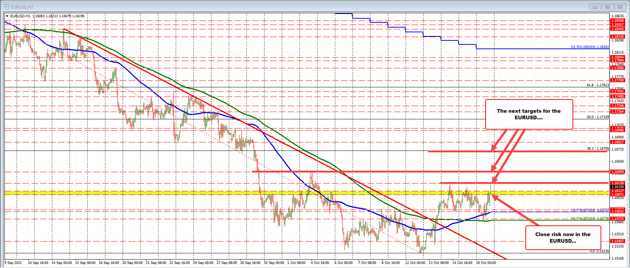Click the 1.18635 price axis value
This screenshot has width=630, height=268.
coord(618,16)
